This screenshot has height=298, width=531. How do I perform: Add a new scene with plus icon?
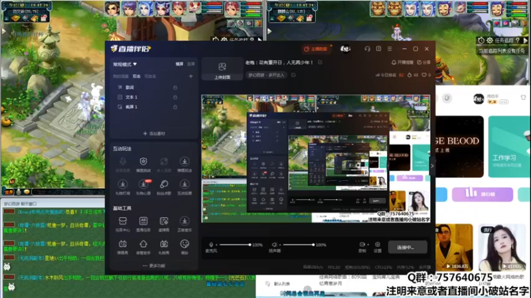pyautogui.click(x=191, y=76)
